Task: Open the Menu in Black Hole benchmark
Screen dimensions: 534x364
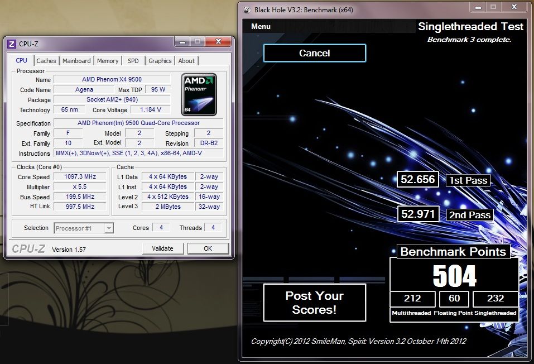Action: 261,26
